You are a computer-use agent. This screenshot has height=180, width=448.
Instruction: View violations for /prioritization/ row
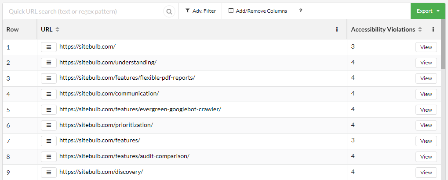(426, 125)
